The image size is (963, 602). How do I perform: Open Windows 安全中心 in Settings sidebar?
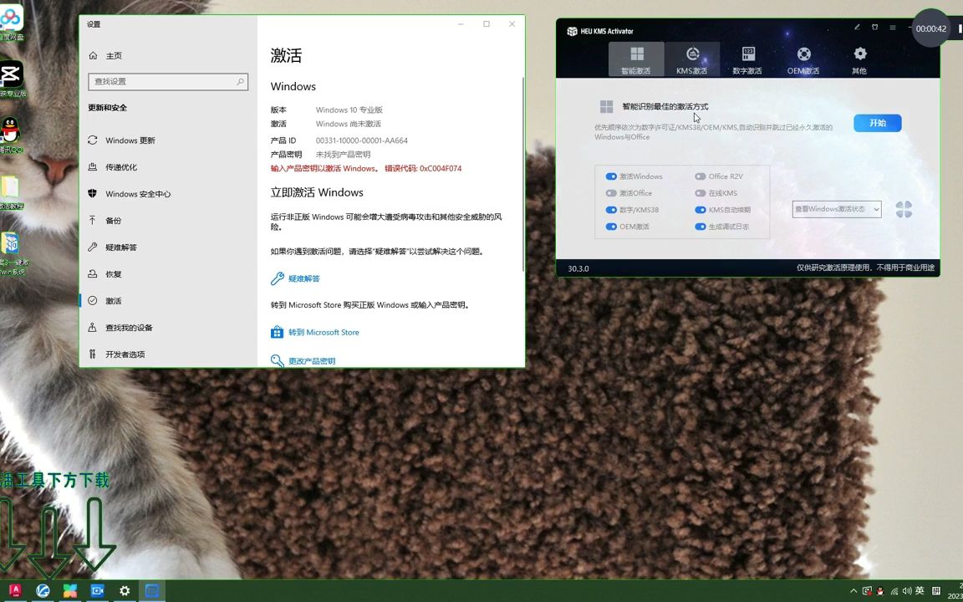pos(168,193)
